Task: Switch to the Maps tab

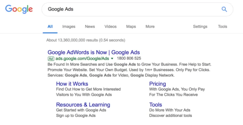Action: point(131,27)
